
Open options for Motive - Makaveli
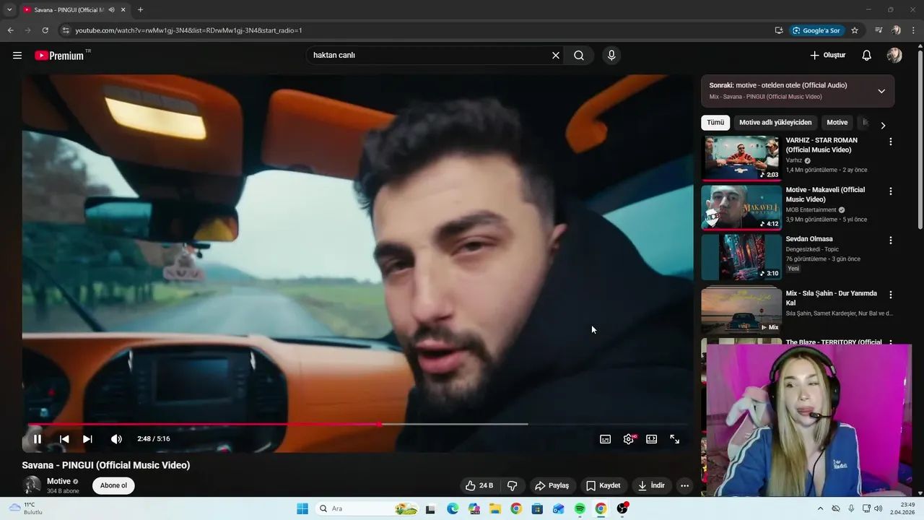890,191
